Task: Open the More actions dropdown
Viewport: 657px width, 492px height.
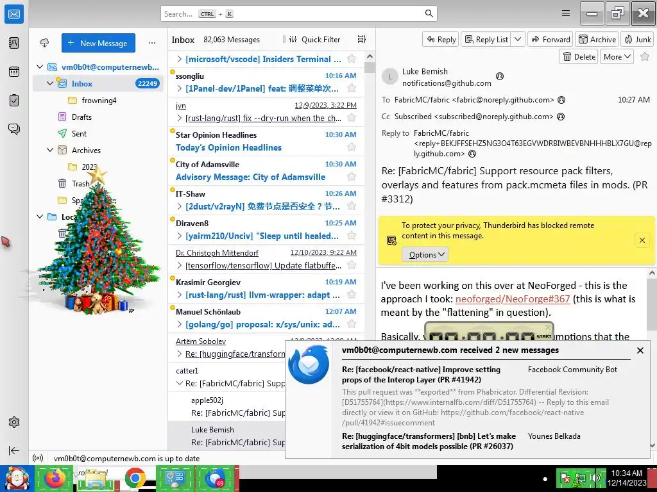Action: 617,57
